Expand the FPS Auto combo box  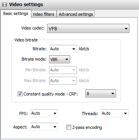click(44, 114)
